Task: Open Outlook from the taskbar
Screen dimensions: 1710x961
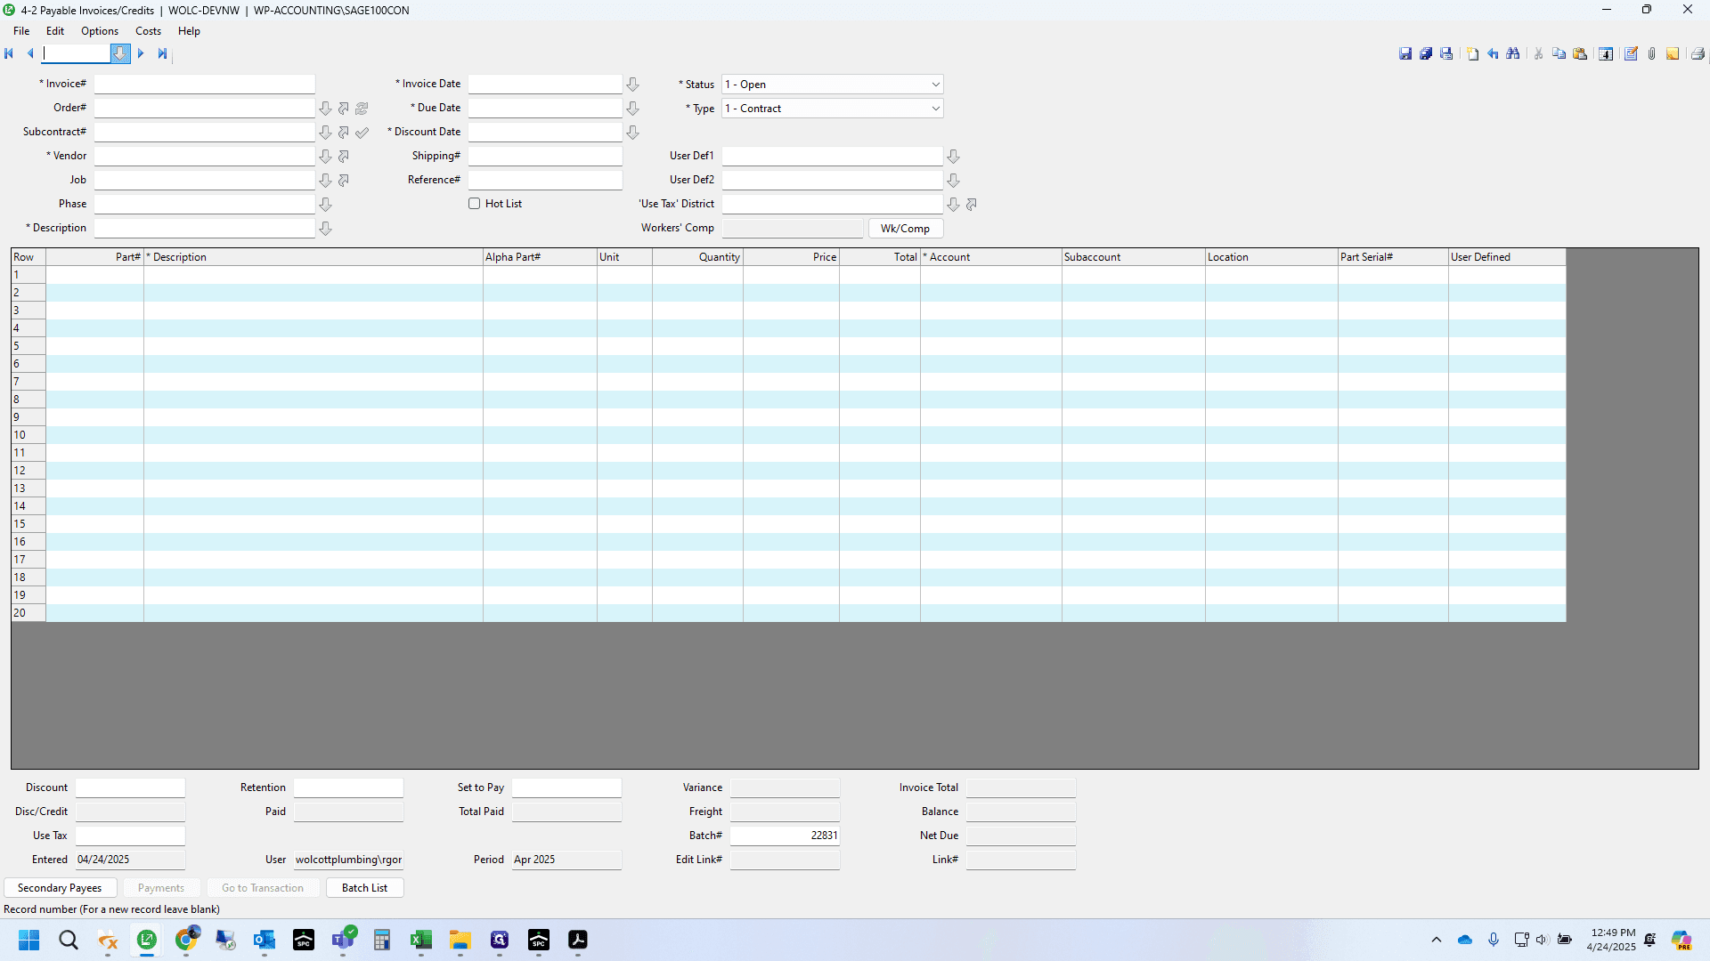Action: [265, 940]
